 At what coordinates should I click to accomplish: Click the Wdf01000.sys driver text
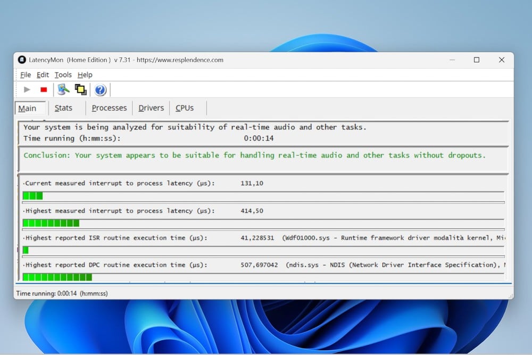[394, 238]
